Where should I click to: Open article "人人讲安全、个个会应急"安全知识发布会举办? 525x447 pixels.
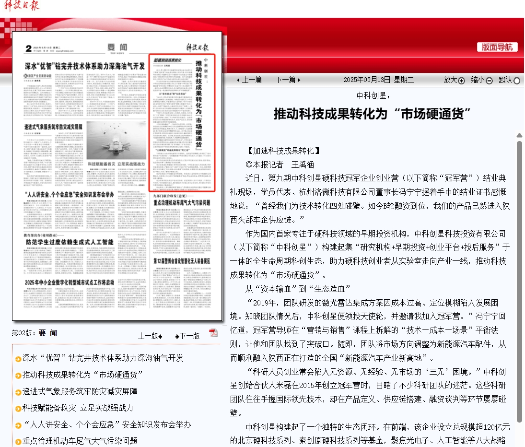[107, 424]
